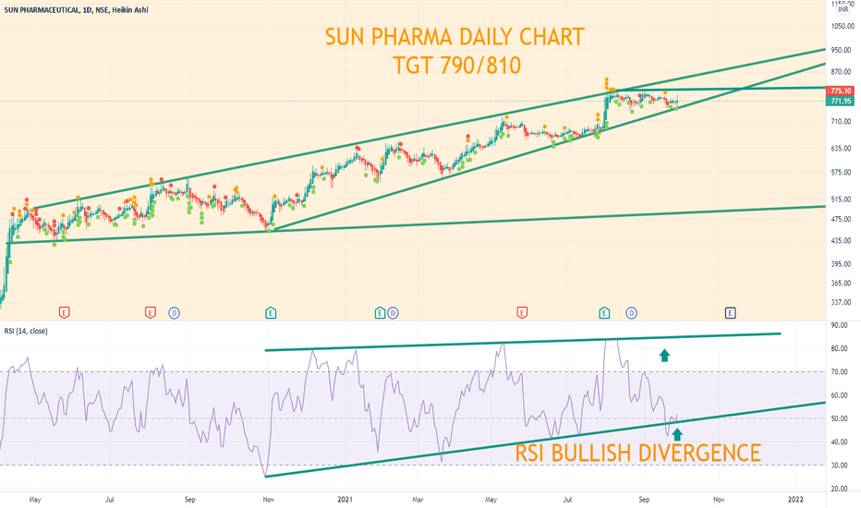The image size is (861, 508).
Task: Click the RSI (14, close) indicator label
Action: pos(26,332)
